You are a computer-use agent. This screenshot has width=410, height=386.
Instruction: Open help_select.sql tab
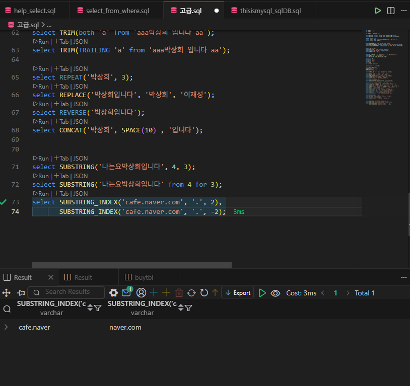point(35,11)
